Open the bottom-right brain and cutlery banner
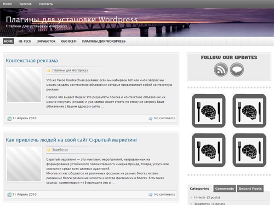The height and width of the screenshot is (205, 274). pyautogui.click(x=249, y=150)
